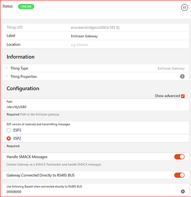
Task: Disable the Handle SMACK Messages switch
Action: [179, 157]
